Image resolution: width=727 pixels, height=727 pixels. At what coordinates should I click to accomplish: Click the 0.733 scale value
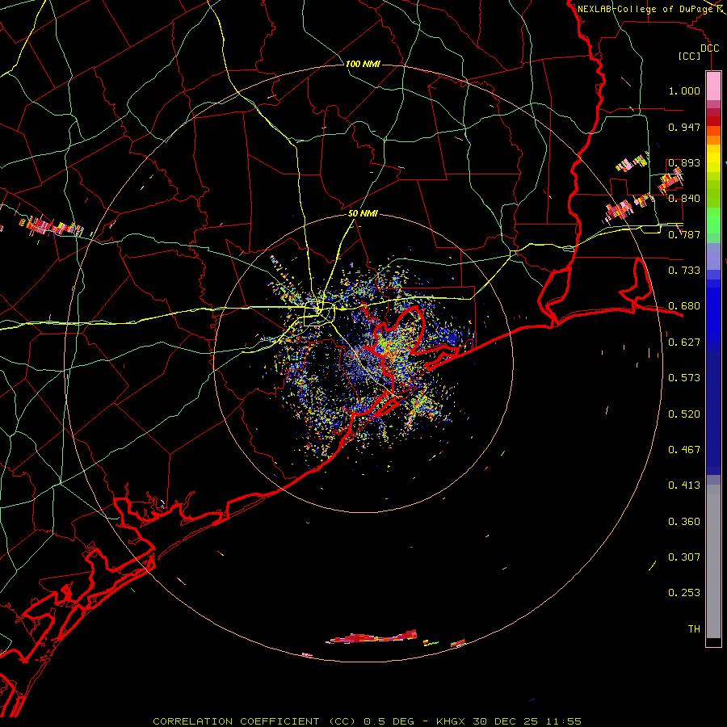(x=684, y=271)
